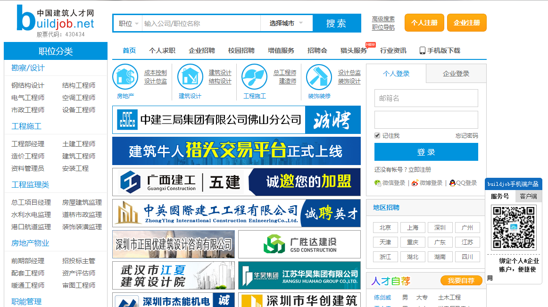548x307 pixels.
Task: Log in via the QQ penguin icon
Action: click(453, 183)
